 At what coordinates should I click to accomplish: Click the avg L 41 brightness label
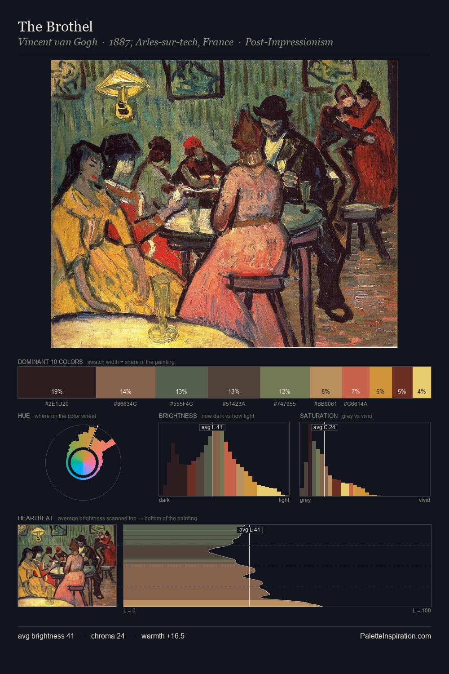(x=212, y=427)
